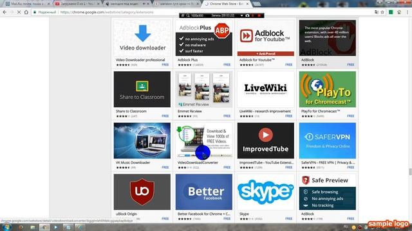Open media player icon in taskbar
Image resolution: width=412 pixels, height=231 pixels.
coord(56,227)
